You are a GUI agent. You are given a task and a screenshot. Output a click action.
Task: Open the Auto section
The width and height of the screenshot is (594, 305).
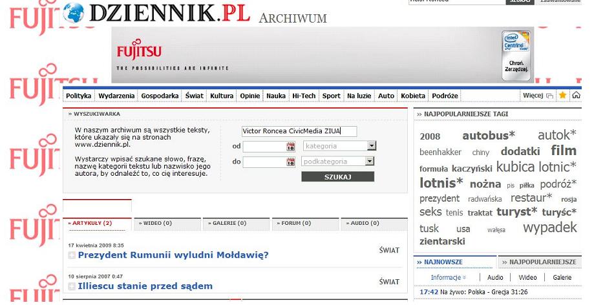click(x=386, y=96)
